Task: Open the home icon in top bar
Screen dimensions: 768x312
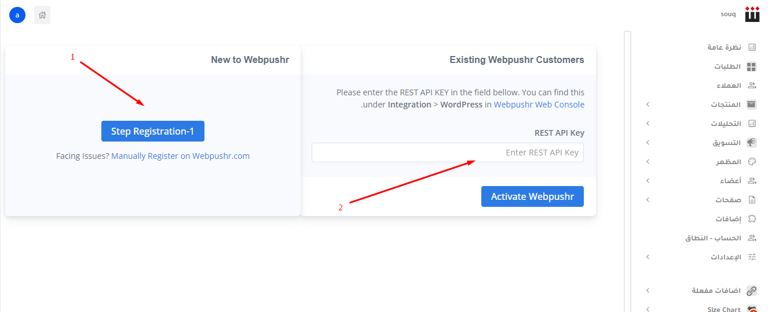Action: tap(42, 15)
